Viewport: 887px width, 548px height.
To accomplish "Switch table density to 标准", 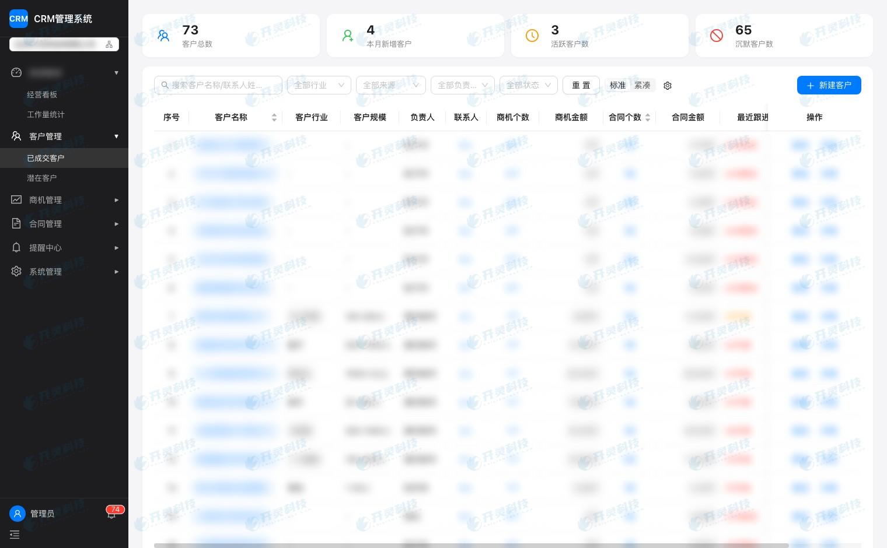I will point(617,85).
